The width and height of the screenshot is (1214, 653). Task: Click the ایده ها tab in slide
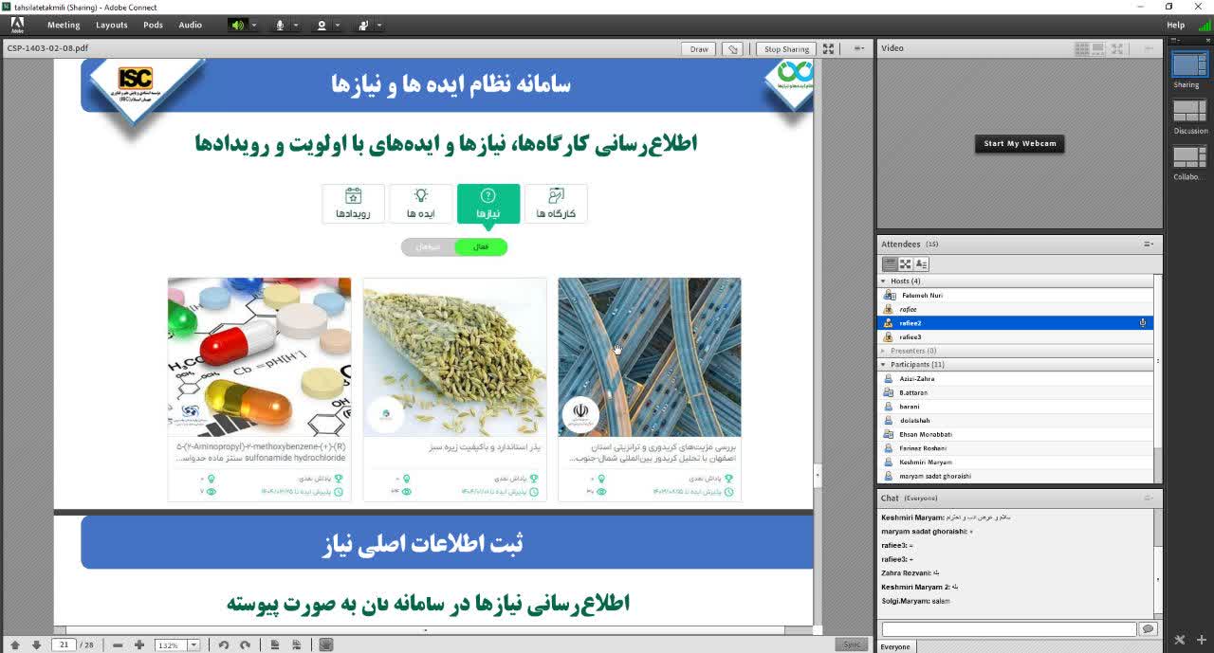(x=421, y=203)
